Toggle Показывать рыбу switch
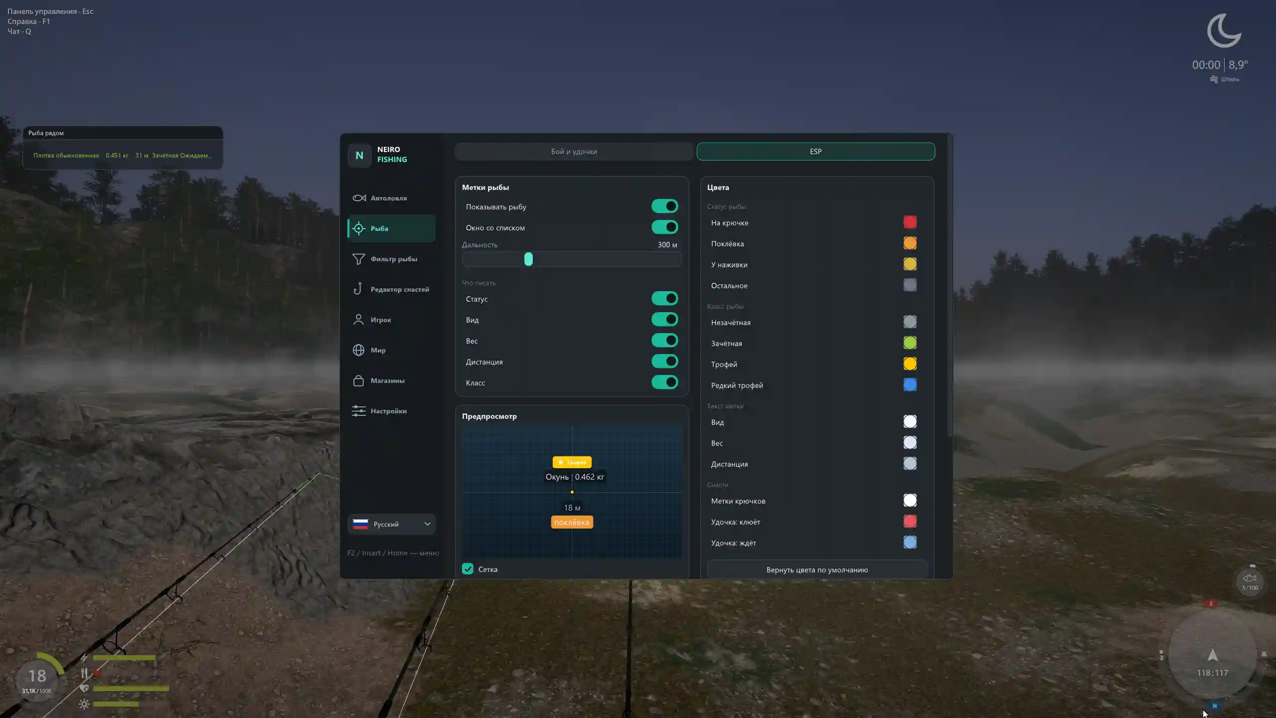1276x718 pixels. pos(665,206)
